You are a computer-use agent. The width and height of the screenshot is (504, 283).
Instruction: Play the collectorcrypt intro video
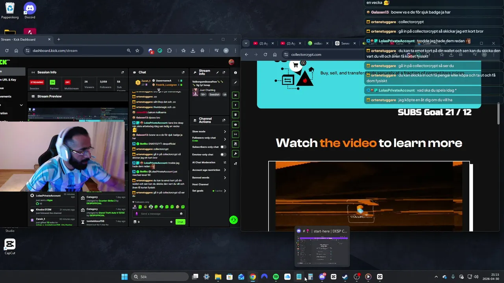point(369,196)
